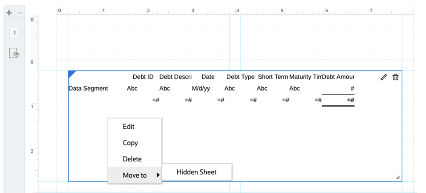Click the double-underlined total cell
The height and width of the screenshot is (193, 426).
click(x=351, y=100)
